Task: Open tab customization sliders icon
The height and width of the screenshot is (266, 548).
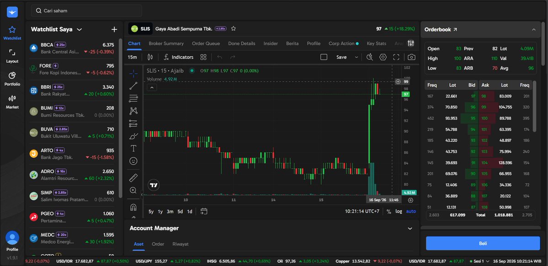Action: click(x=410, y=43)
